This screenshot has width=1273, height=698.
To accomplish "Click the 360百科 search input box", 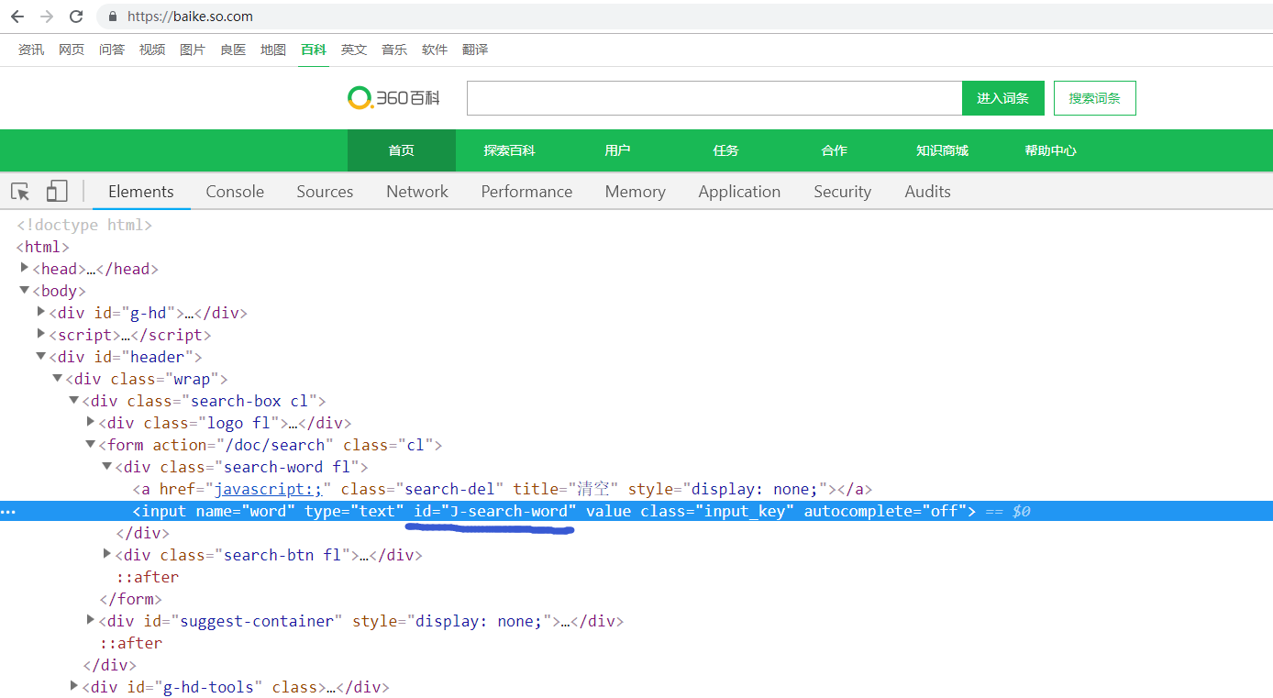I will pos(714,98).
